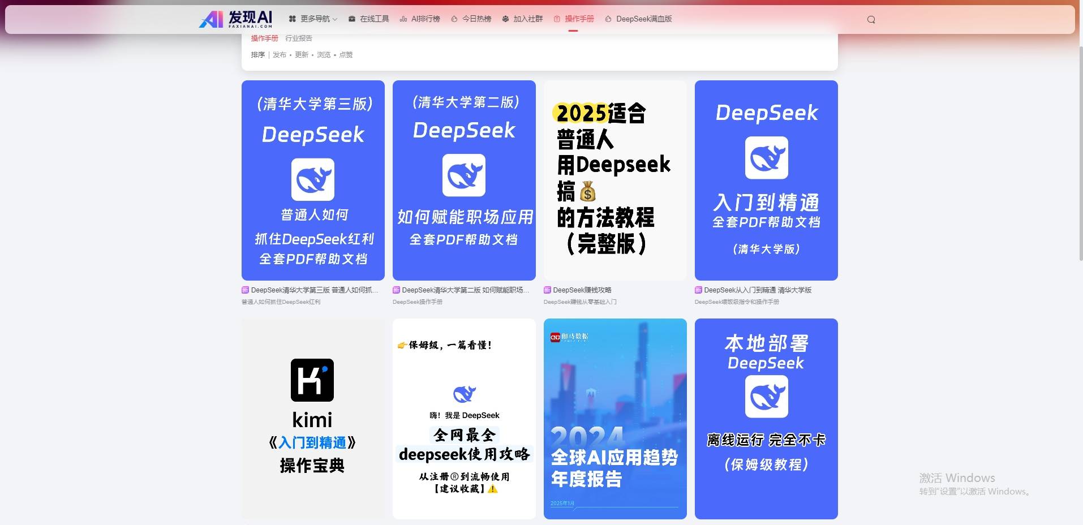Open the 2025适合普通人用Deepseek cover thumbnail
The height and width of the screenshot is (525, 1083).
615,180
